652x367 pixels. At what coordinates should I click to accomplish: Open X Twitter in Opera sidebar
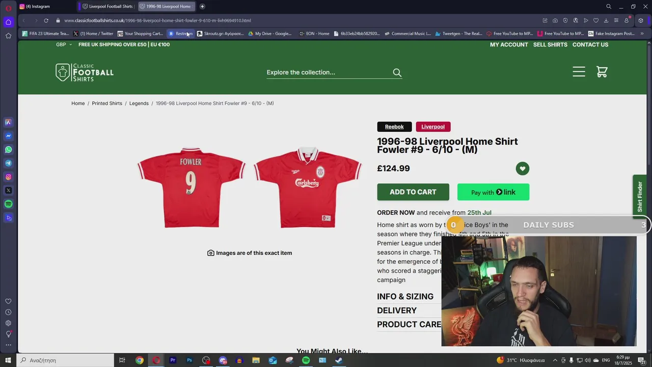pos(8,190)
